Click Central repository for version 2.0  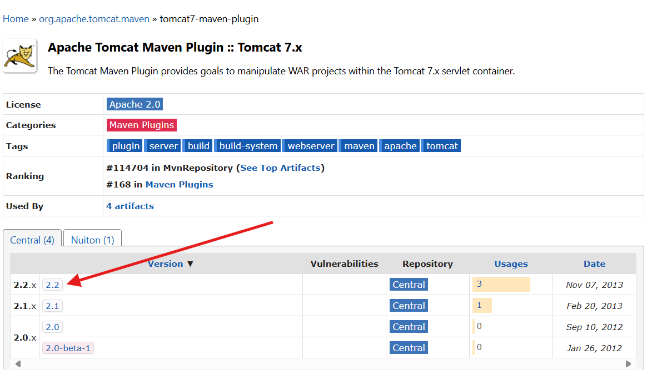tap(409, 327)
